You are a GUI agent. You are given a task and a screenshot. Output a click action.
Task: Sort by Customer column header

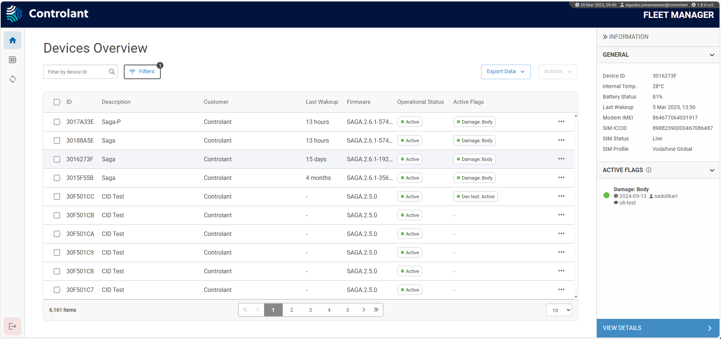216,102
